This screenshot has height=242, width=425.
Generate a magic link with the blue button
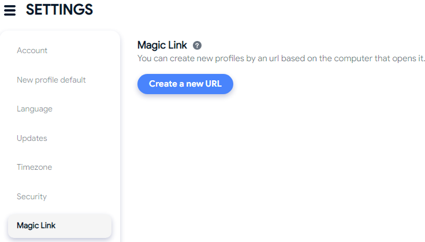(185, 84)
